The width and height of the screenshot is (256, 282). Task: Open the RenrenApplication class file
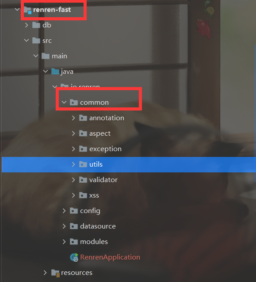coord(110,257)
